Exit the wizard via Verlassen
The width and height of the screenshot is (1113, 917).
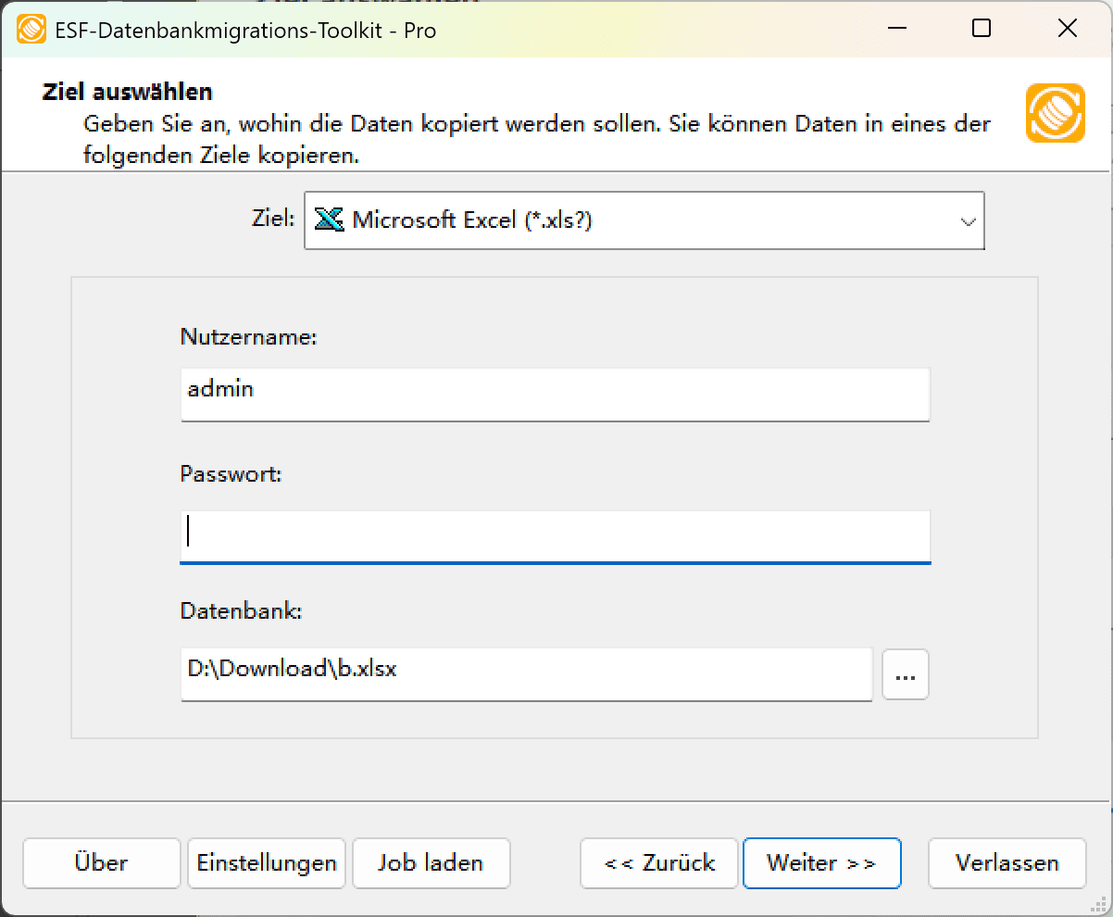point(1007,862)
